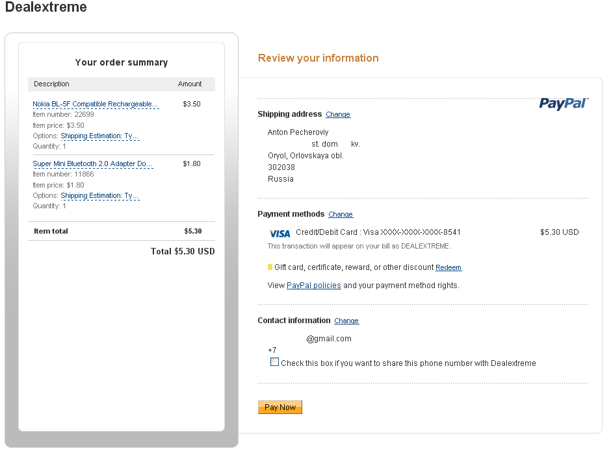Click 'Total $5.30 USD' text

click(x=183, y=251)
